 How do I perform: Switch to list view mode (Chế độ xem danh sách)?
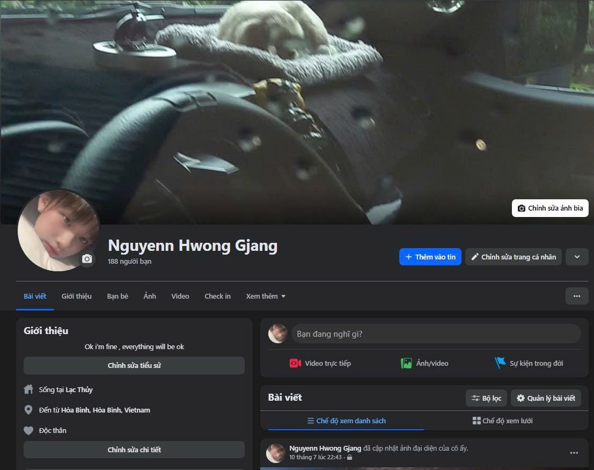click(346, 421)
